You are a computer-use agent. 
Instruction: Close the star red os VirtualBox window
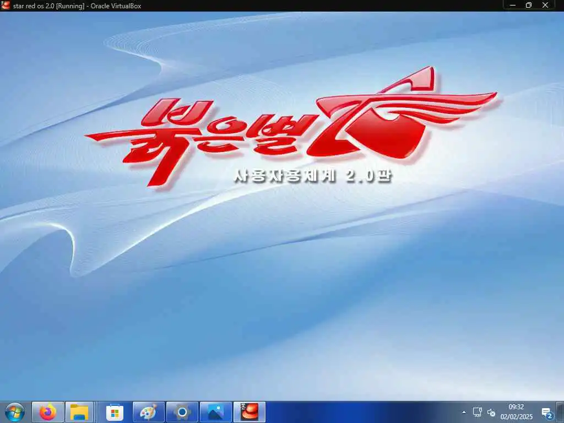click(x=545, y=5)
